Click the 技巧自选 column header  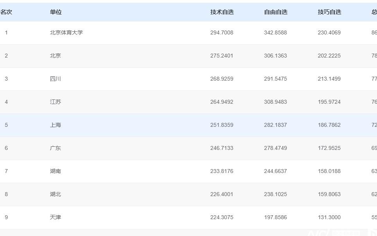pos(329,12)
